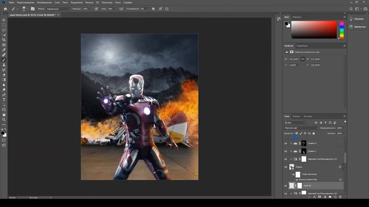Add layer mask icon in Layers panel

(319, 197)
